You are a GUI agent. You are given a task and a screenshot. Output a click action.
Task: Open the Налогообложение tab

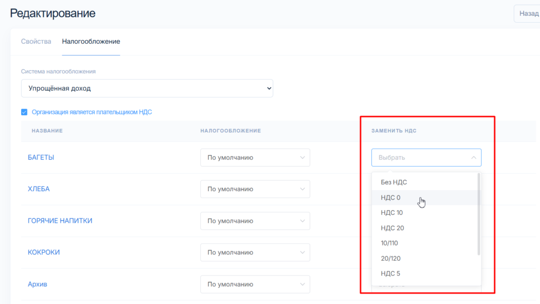click(x=91, y=42)
